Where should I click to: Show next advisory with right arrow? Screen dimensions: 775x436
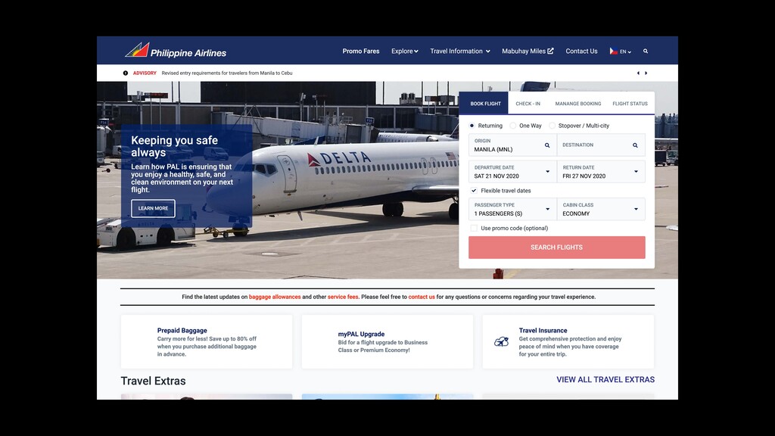(x=646, y=73)
